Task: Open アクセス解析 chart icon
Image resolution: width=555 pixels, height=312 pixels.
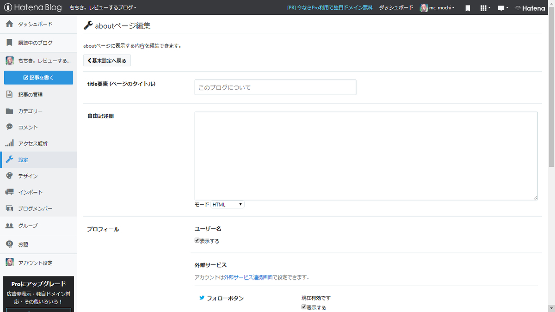Action: (10, 143)
